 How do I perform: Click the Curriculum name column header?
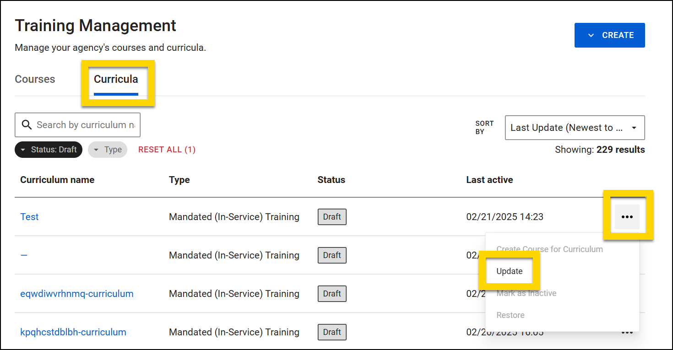pos(57,179)
